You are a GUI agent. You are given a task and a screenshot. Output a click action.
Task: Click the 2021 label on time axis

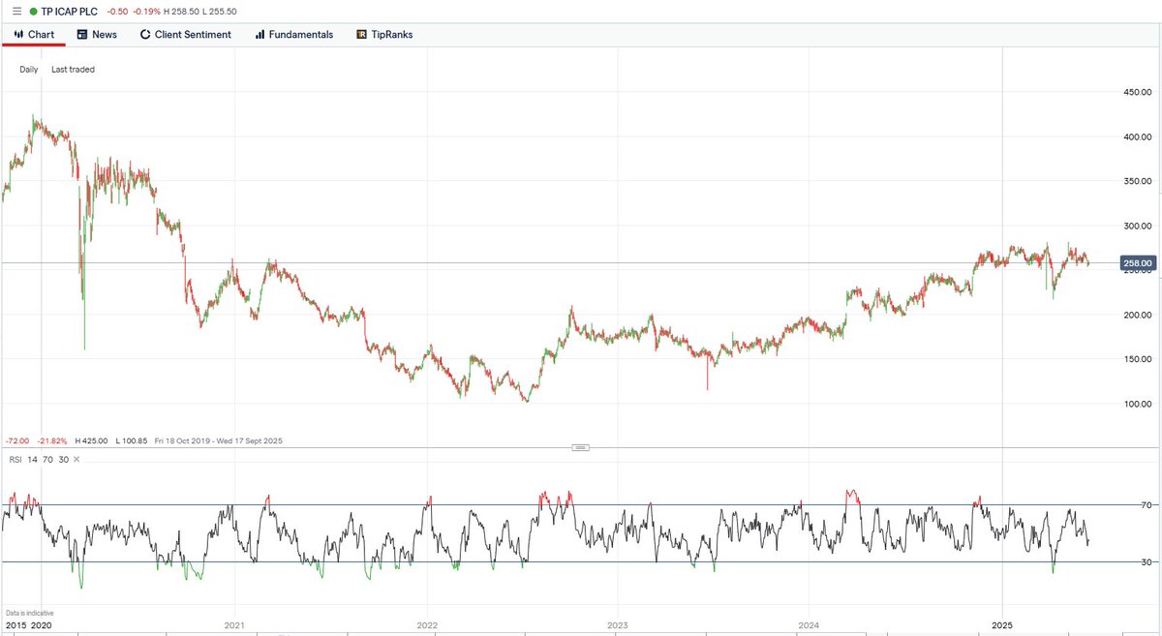[x=233, y=626]
